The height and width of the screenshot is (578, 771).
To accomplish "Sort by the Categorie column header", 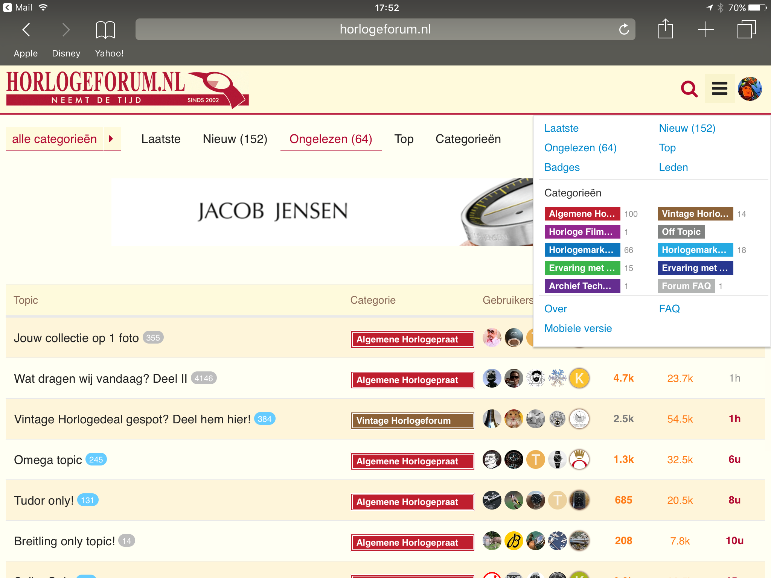I will [373, 300].
